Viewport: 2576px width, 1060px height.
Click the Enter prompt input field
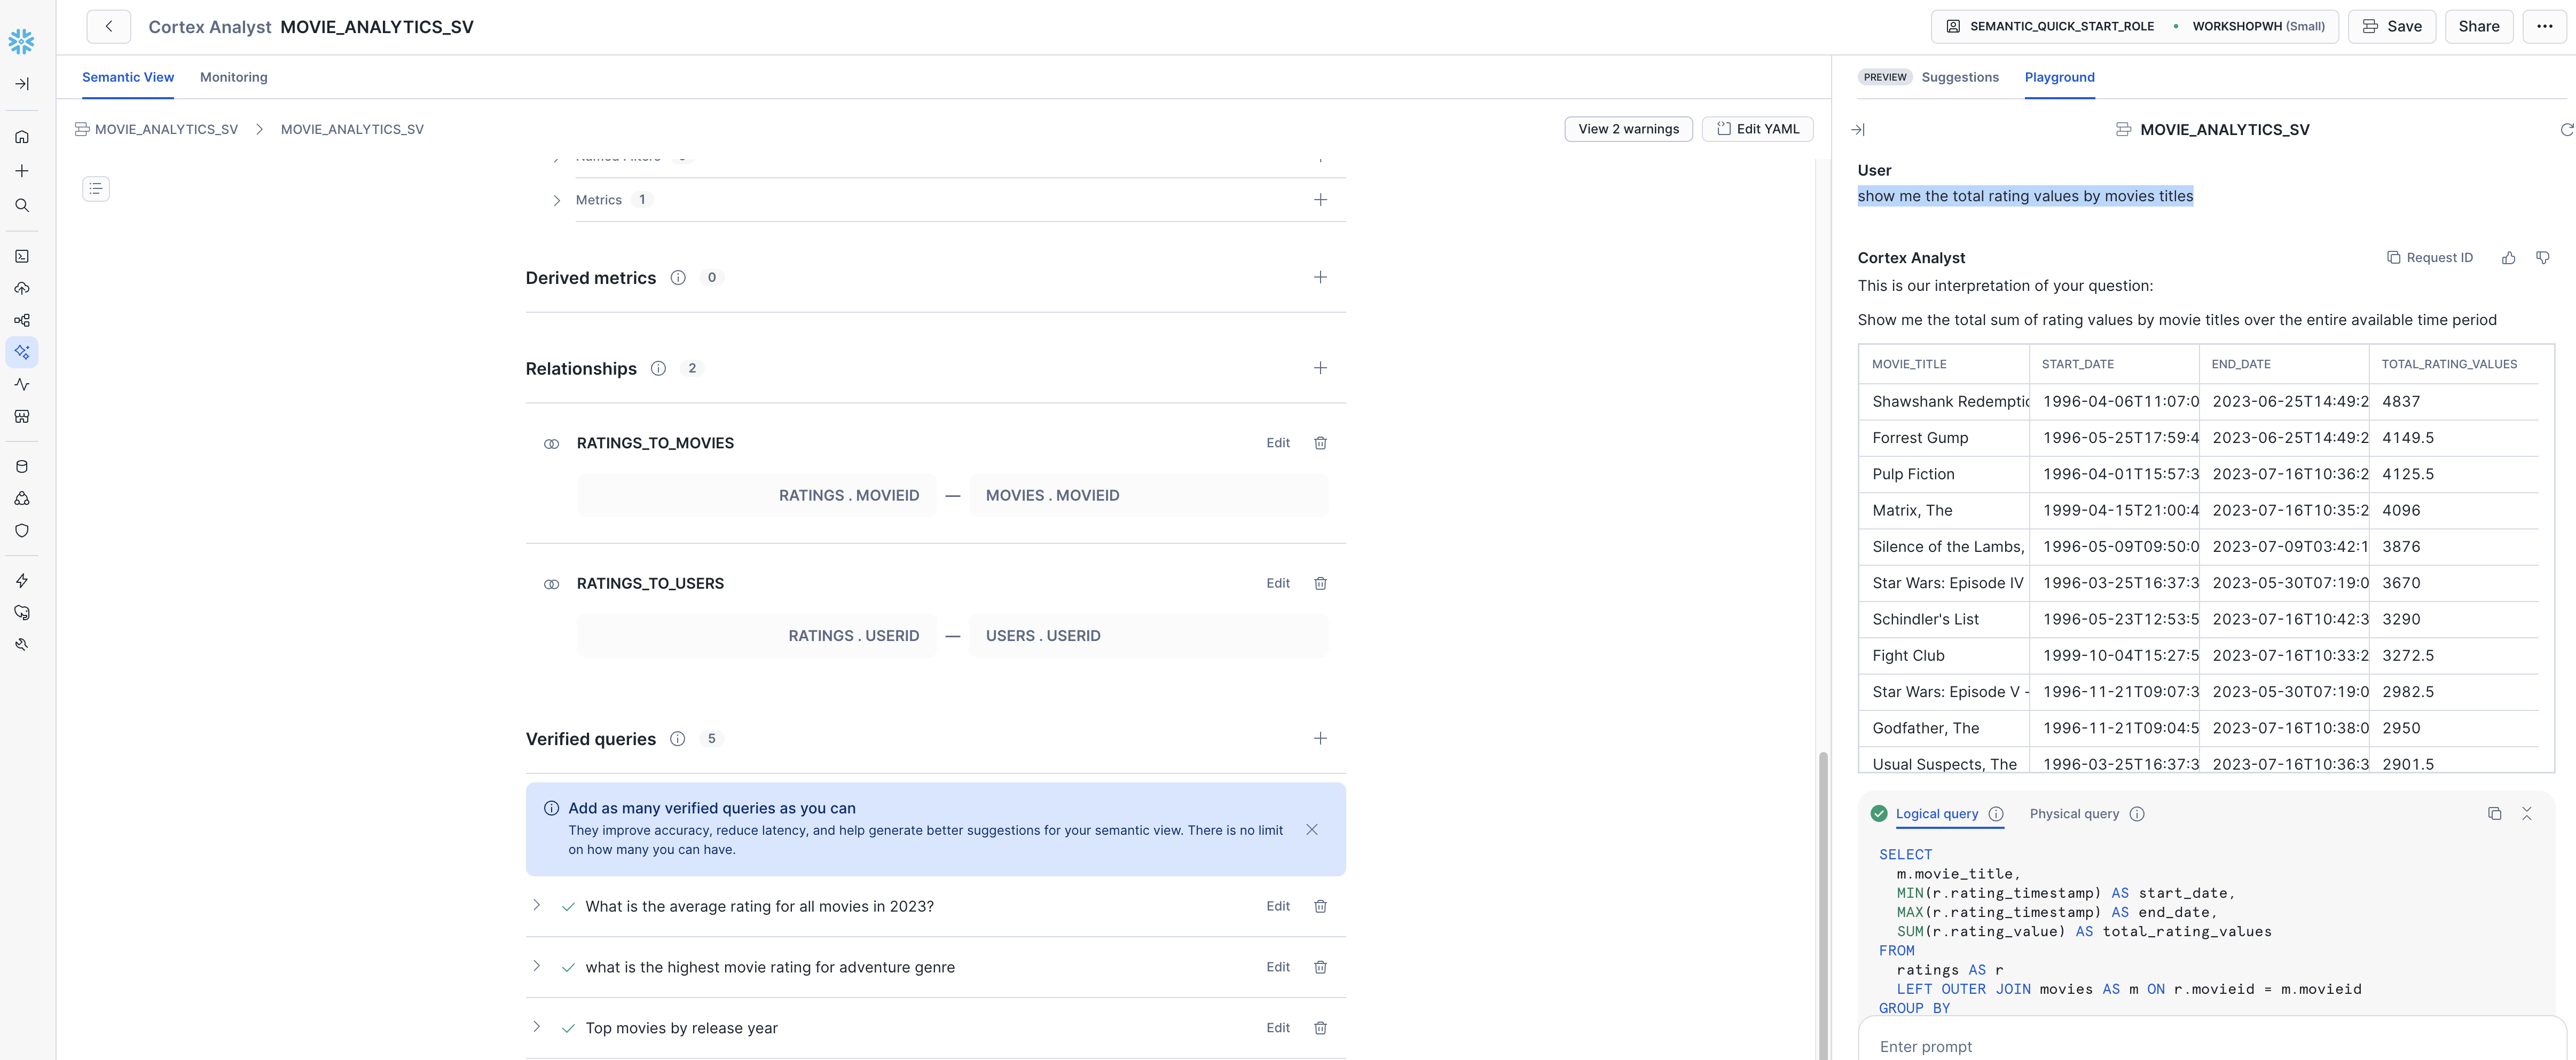[2100, 1046]
